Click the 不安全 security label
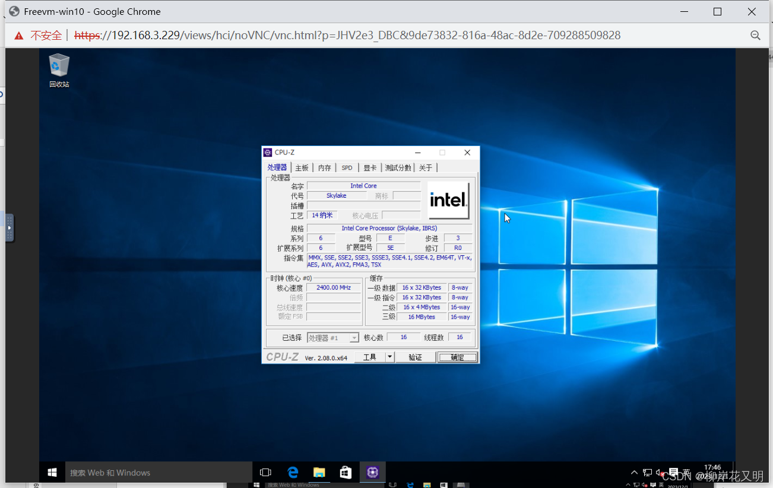The height and width of the screenshot is (488, 773). tap(46, 36)
